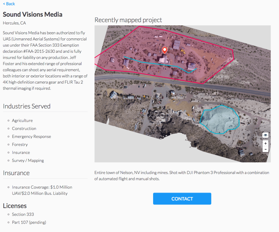Screen dimensions: 279x232
Task: Click the Back link at top
Action: coord(9,4)
